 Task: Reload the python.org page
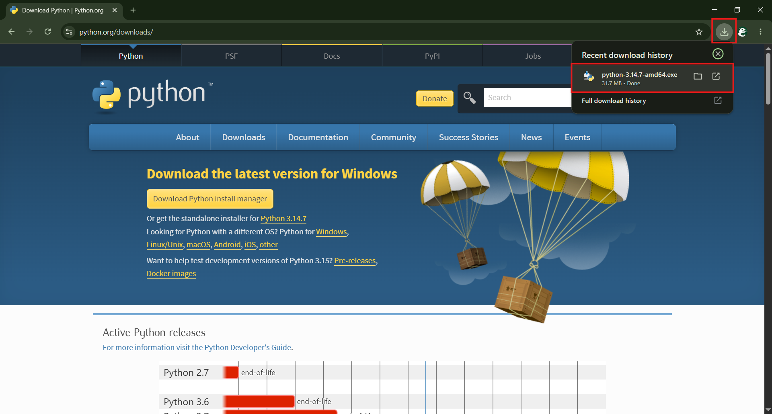click(47, 32)
